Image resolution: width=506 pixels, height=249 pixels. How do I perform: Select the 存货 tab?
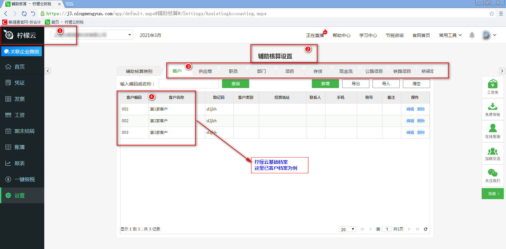[318, 71]
